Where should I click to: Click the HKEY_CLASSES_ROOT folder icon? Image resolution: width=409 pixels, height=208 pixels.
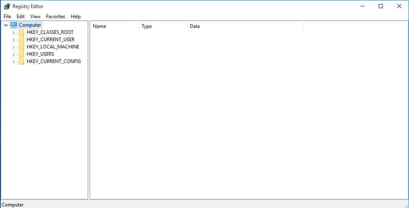click(x=22, y=32)
